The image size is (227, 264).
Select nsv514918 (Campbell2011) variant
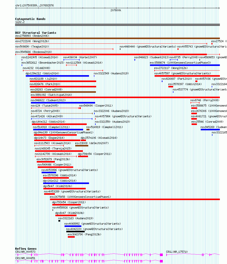[x=51, y=128]
